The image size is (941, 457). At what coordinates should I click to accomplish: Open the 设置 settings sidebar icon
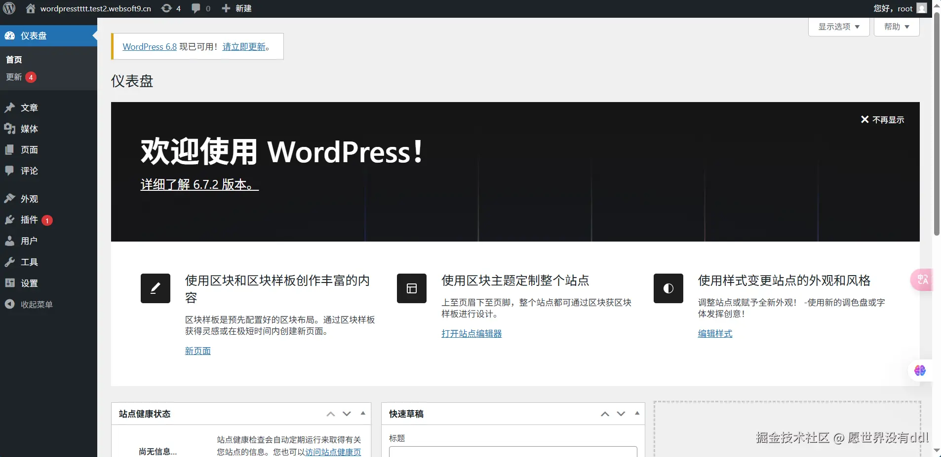click(x=10, y=283)
